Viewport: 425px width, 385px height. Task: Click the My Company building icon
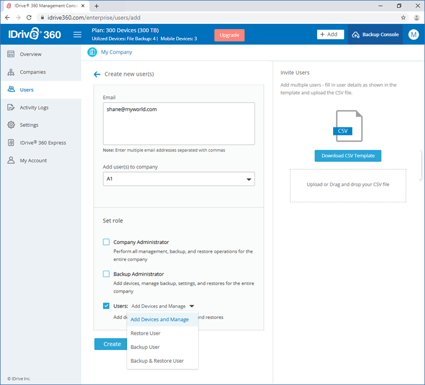tap(92, 52)
